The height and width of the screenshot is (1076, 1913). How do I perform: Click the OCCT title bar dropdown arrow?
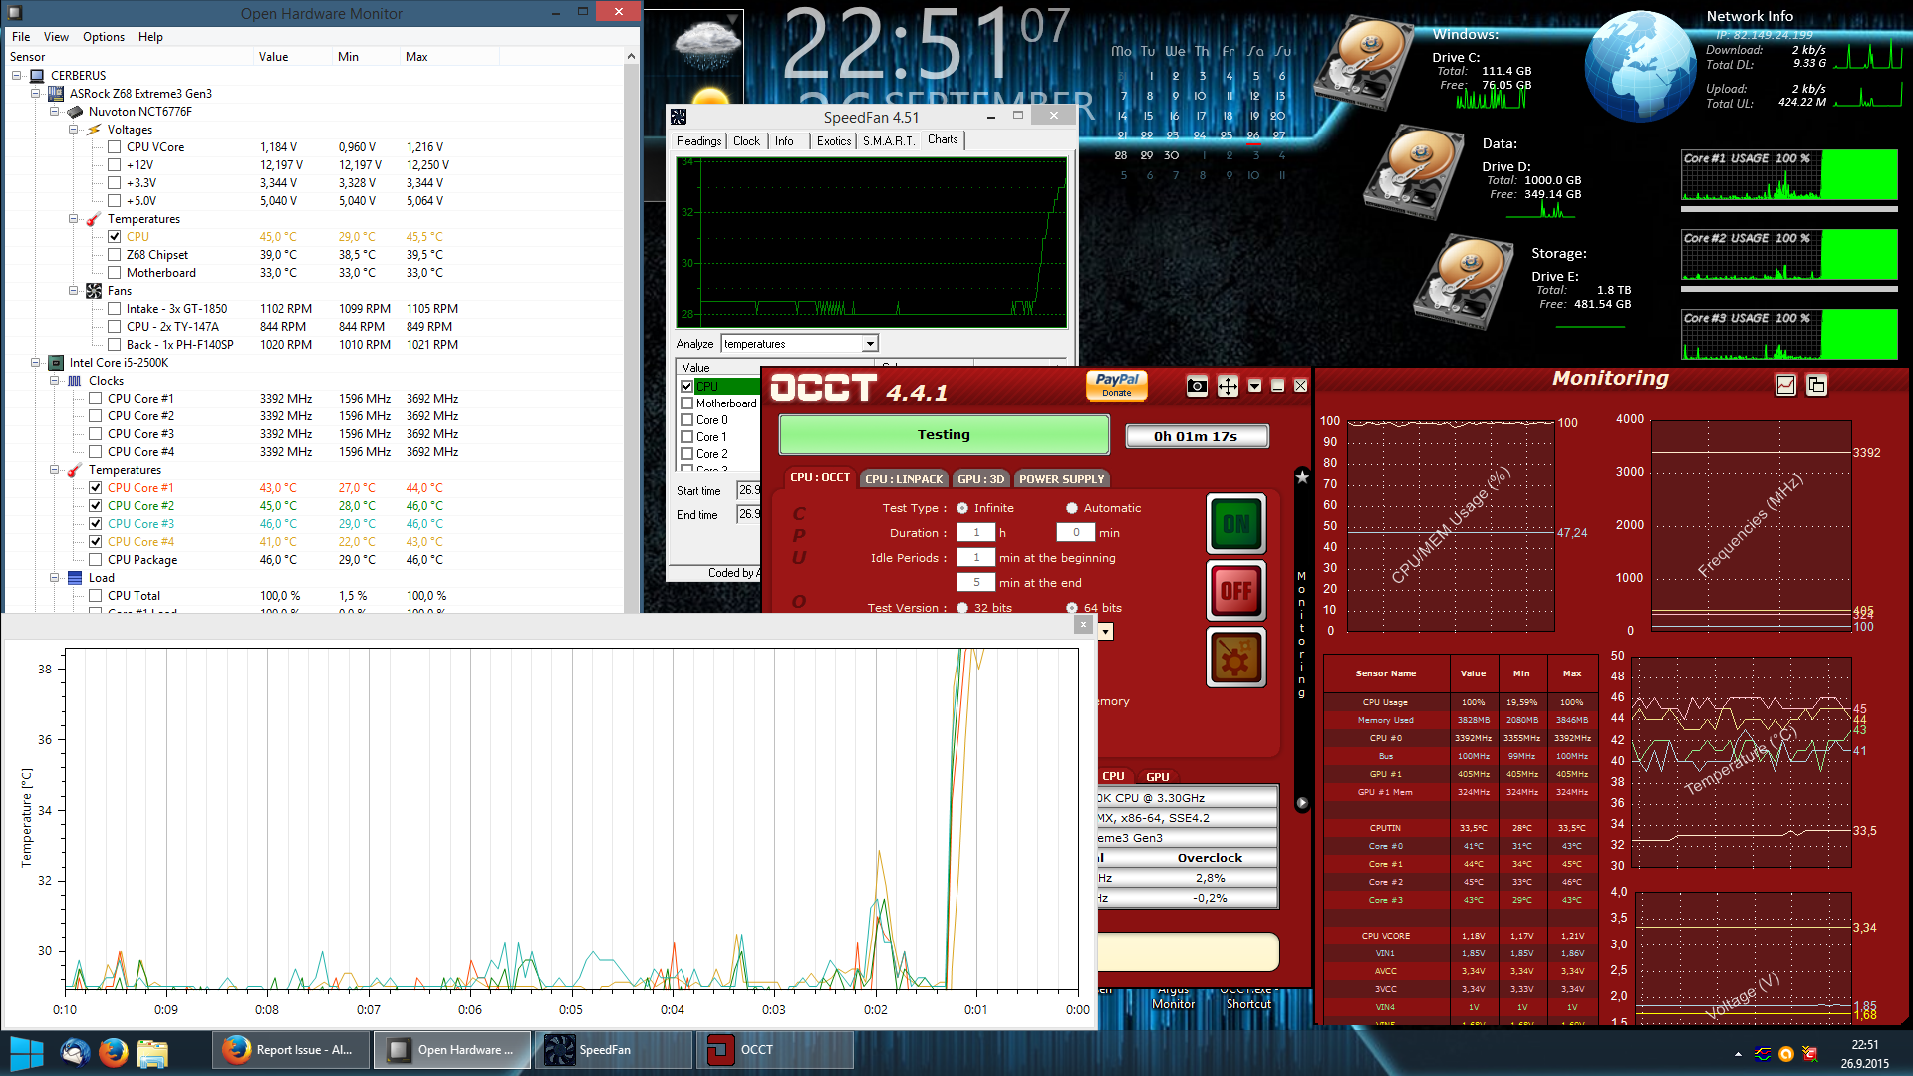1254,386
